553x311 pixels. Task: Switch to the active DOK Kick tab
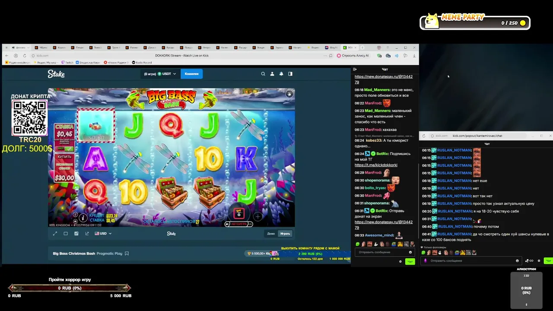pyautogui.click(x=350, y=48)
